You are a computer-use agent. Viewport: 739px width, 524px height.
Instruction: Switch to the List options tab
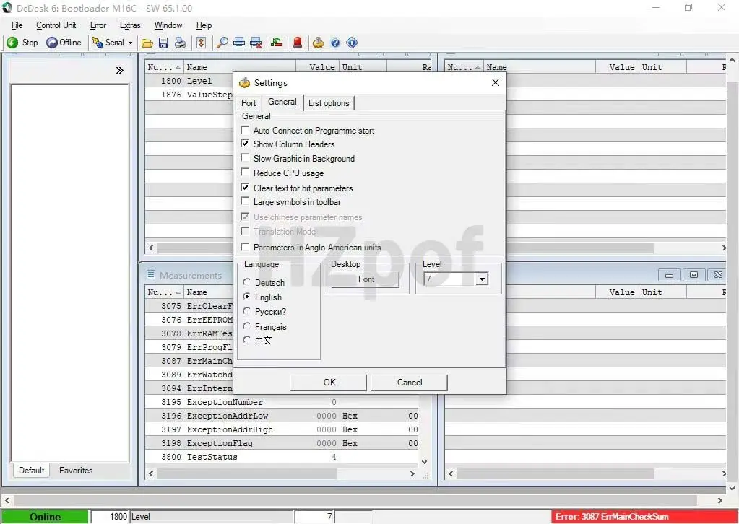pos(329,103)
